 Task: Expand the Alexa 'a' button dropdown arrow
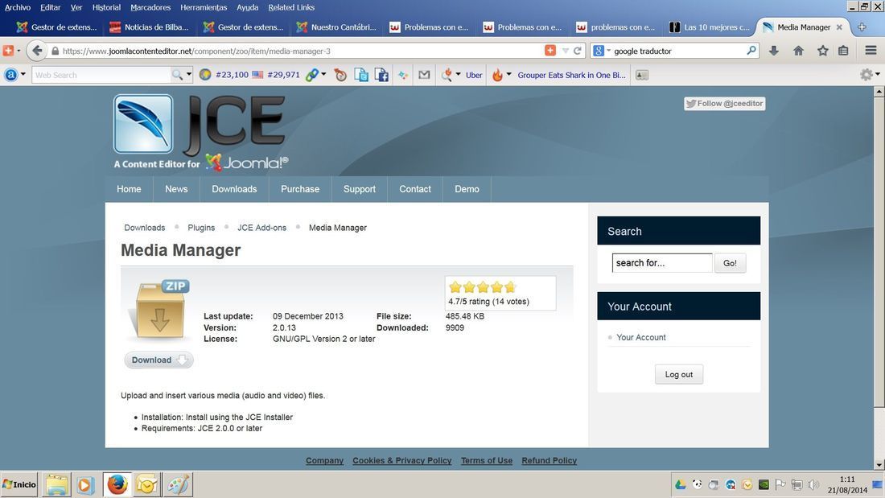23,75
